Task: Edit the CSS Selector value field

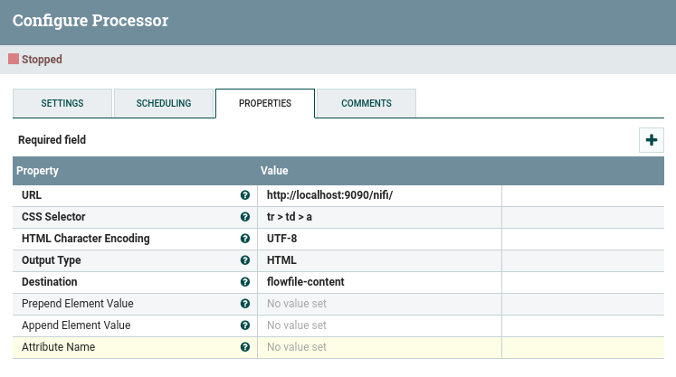Action: pyautogui.click(x=379, y=217)
